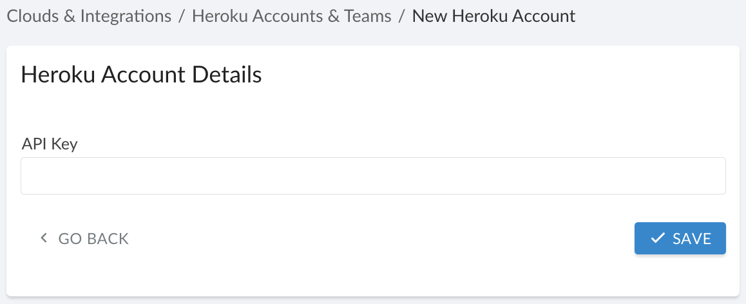
Task: Click the left chevron beside Go Back
Action: [44, 239]
